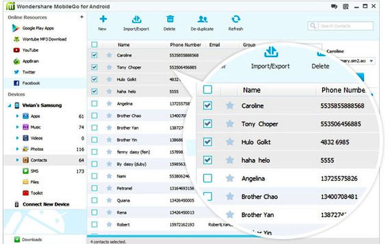The height and width of the screenshot is (244, 390).
Task: Expand the Videos tree node
Action: coord(18,138)
